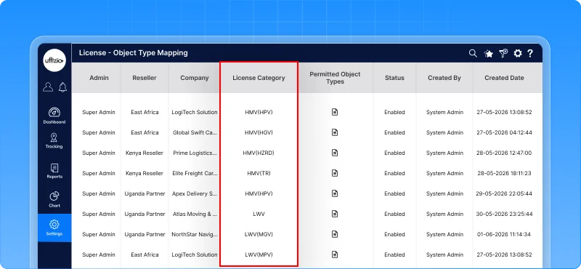581x269 pixels.
Task: Click the HMV(HGV) license category cell
Action: pyautogui.click(x=259, y=132)
